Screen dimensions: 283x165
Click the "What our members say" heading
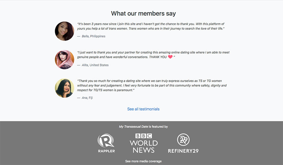(x=143, y=13)
